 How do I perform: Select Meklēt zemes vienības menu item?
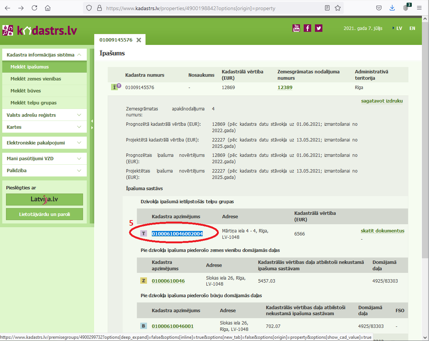point(36,79)
